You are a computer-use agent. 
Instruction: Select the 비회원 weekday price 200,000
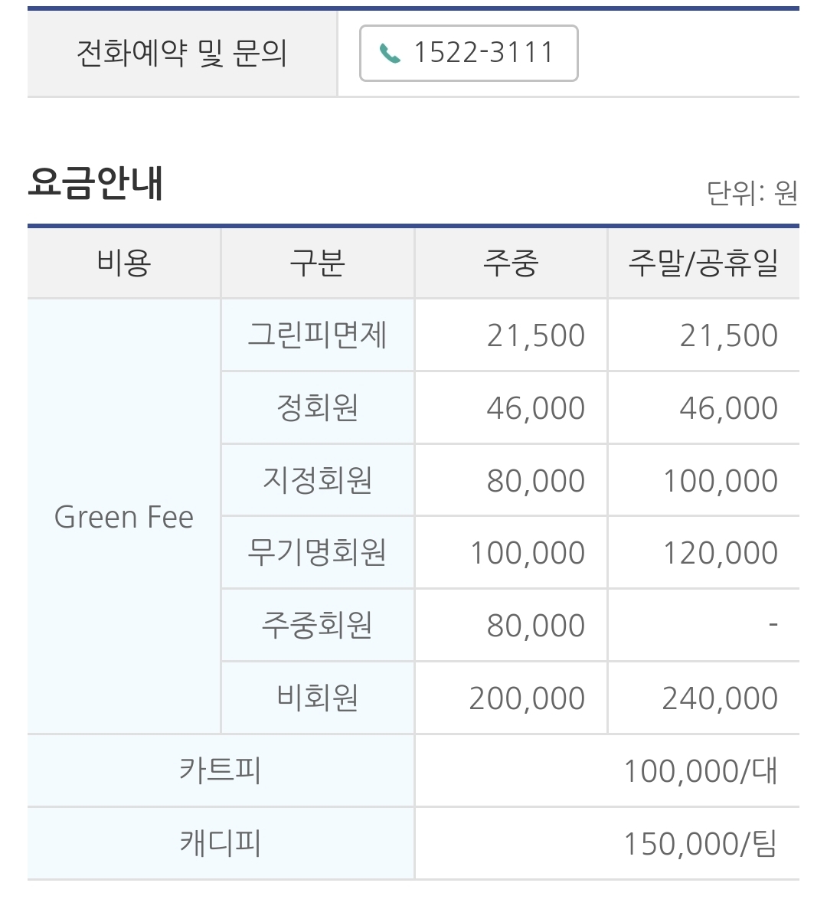[527, 698]
